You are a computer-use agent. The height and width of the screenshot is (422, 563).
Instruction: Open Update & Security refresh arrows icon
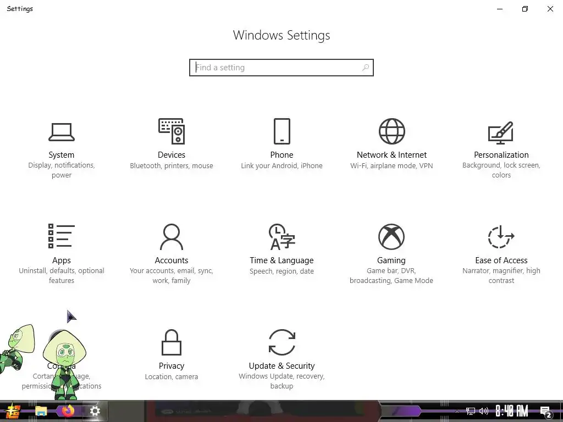tap(282, 342)
